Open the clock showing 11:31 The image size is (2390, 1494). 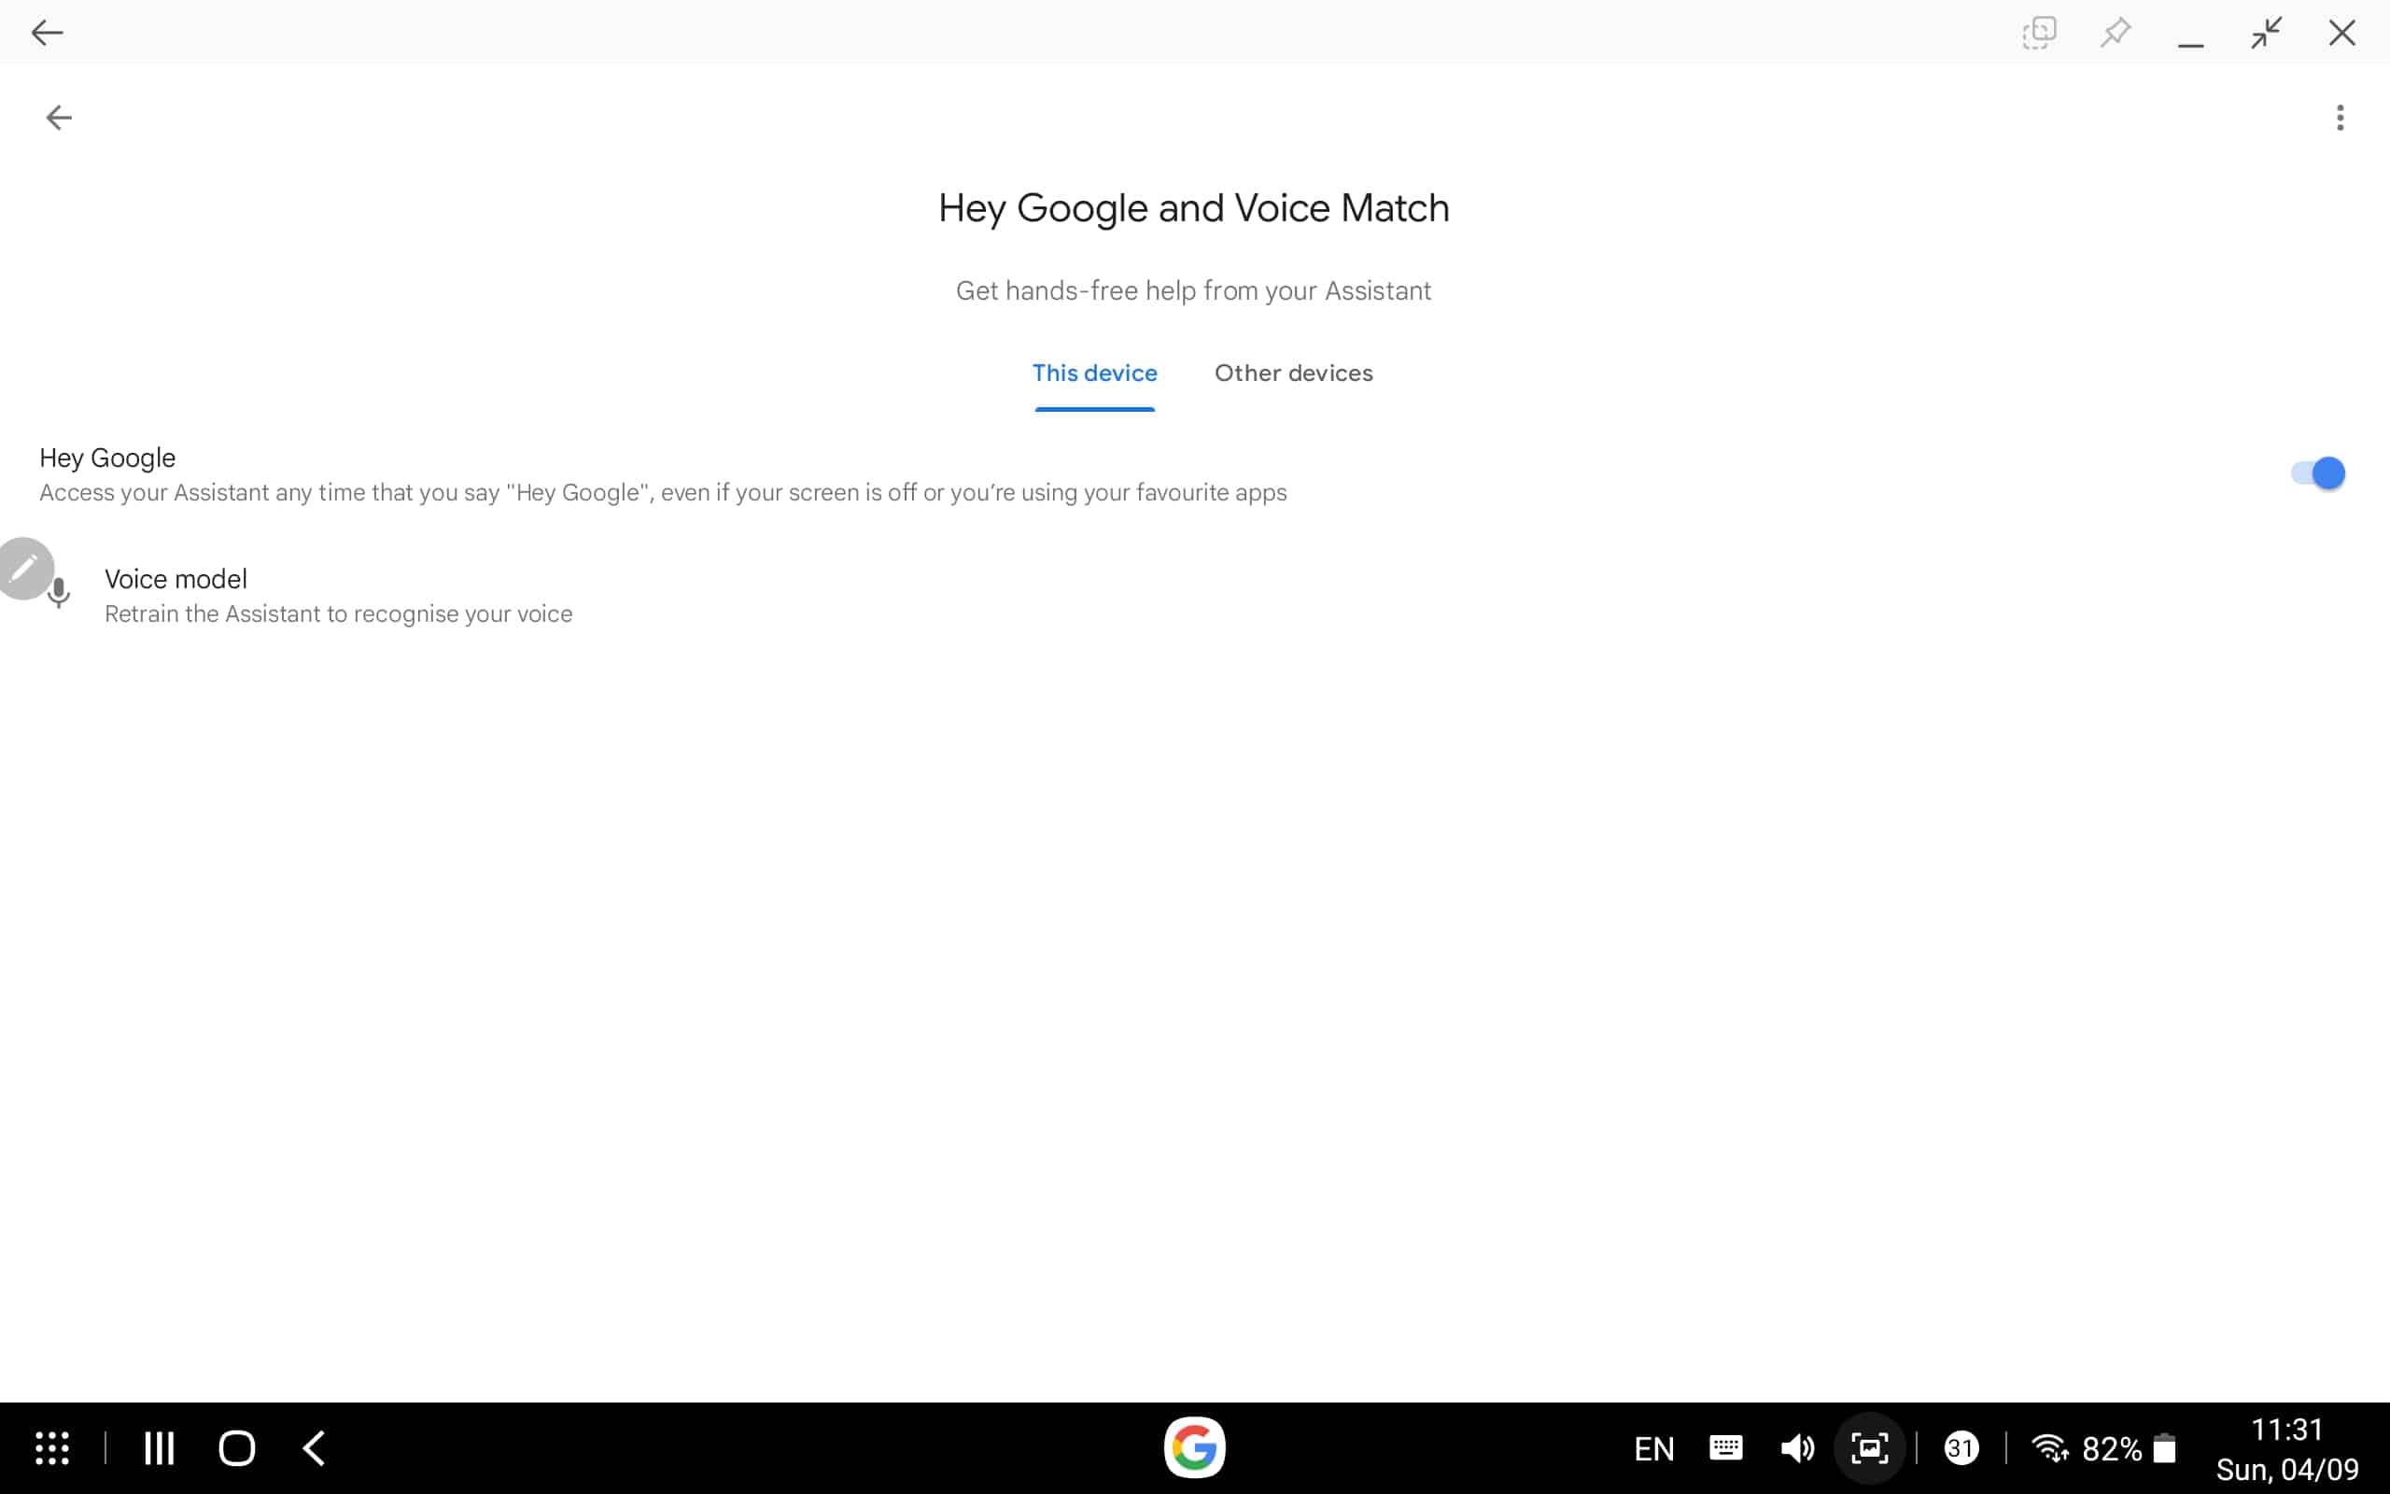pyautogui.click(x=2286, y=1430)
